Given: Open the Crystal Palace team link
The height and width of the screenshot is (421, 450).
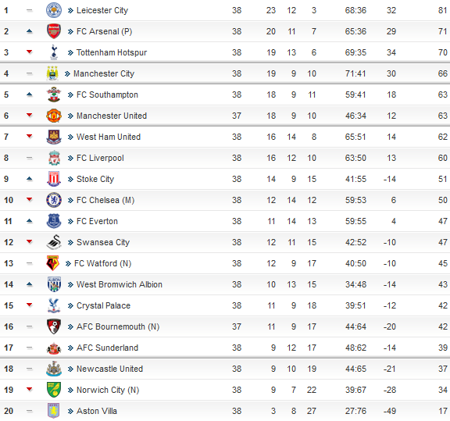Looking at the screenshot, I should coord(103,305).
